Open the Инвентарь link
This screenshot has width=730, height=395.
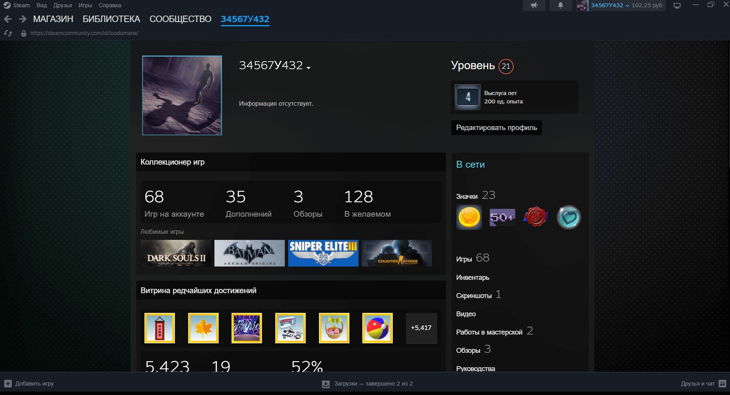click(473, 278)
